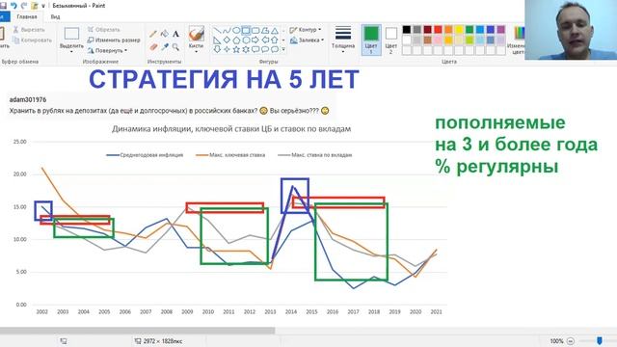Choose the Triangle shape
The height and width of the screenshot is (347, 617).
pos(275,30)
